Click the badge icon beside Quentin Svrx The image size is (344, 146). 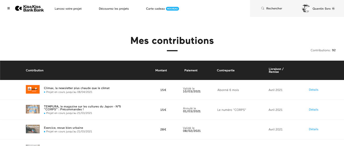(333, 8)
